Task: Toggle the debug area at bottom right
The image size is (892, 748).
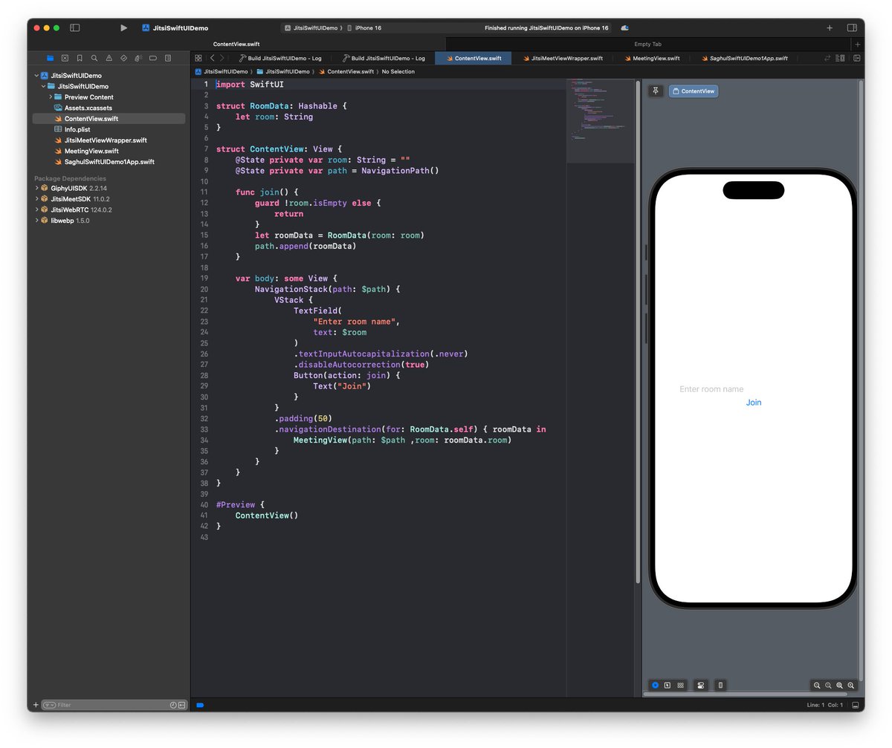Action: pos(855,704)
